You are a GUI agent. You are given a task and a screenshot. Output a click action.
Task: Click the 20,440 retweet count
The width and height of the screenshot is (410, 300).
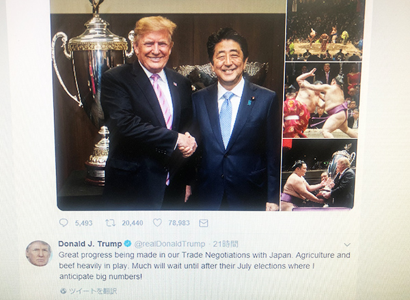coord(133,223)
